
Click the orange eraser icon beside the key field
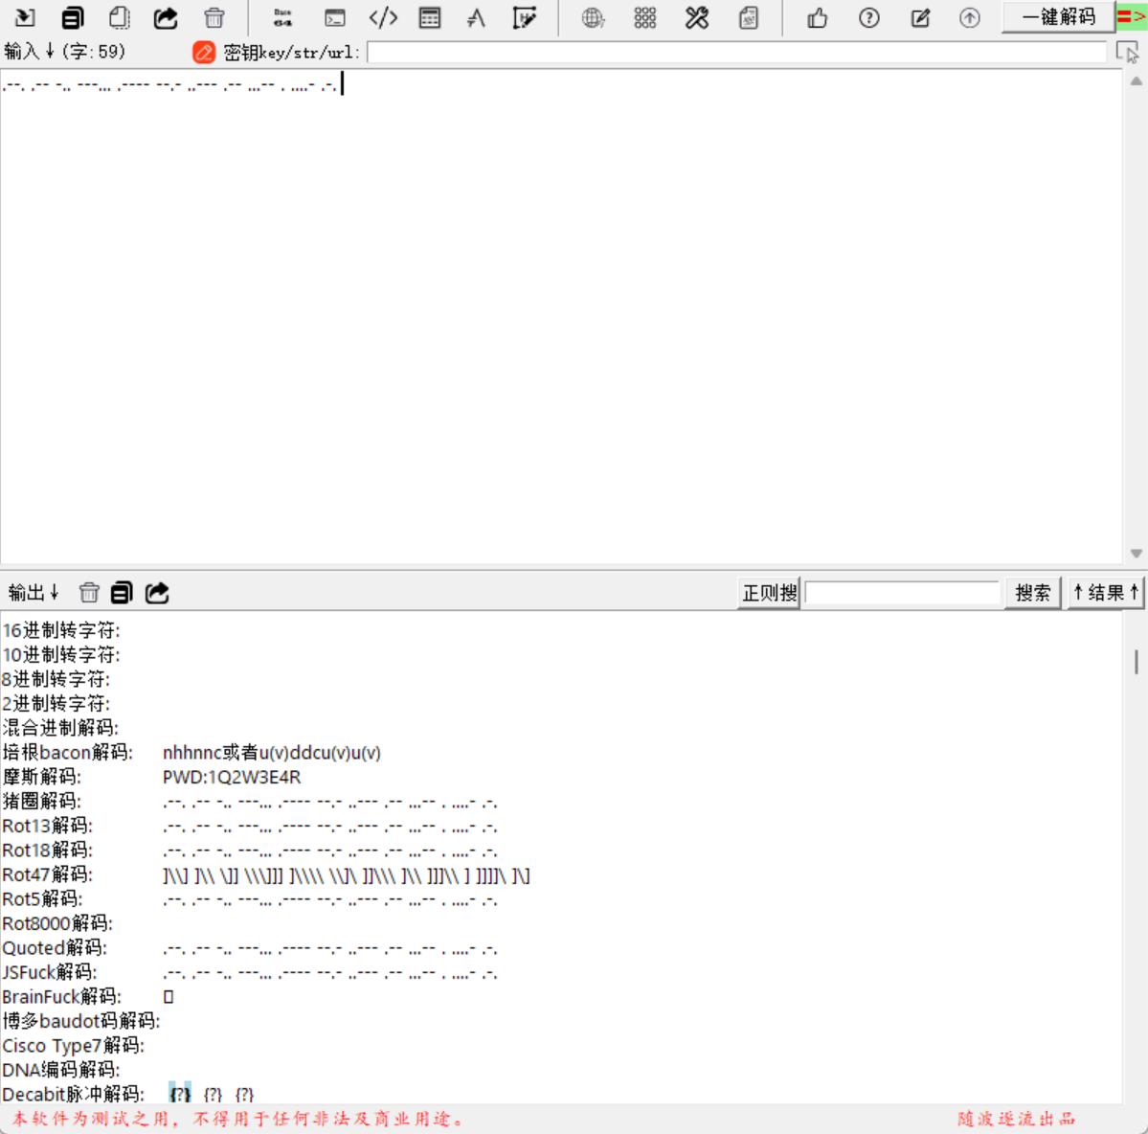point(204,52)
